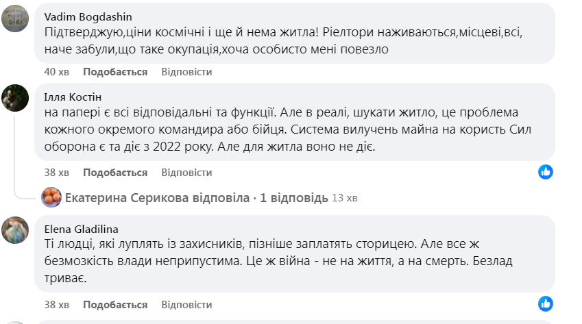Like Vadim Bogdashin's comment via Подобається

point(115,72)
